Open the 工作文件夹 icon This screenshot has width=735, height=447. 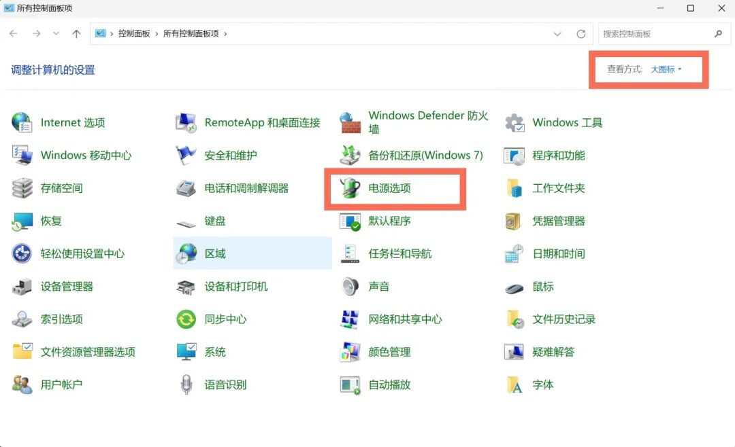click(514, 188)
